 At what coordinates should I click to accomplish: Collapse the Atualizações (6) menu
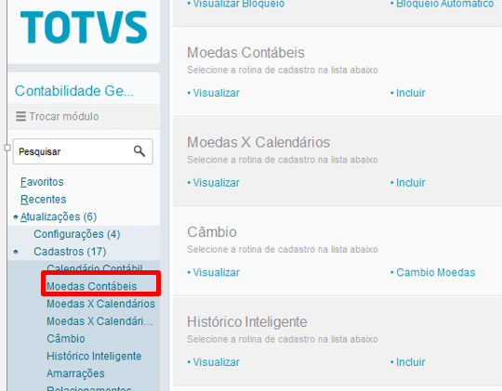point(59,216)
